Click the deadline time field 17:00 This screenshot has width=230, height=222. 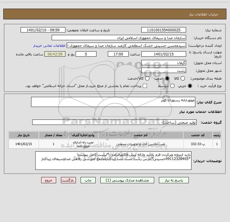[118, 54]
